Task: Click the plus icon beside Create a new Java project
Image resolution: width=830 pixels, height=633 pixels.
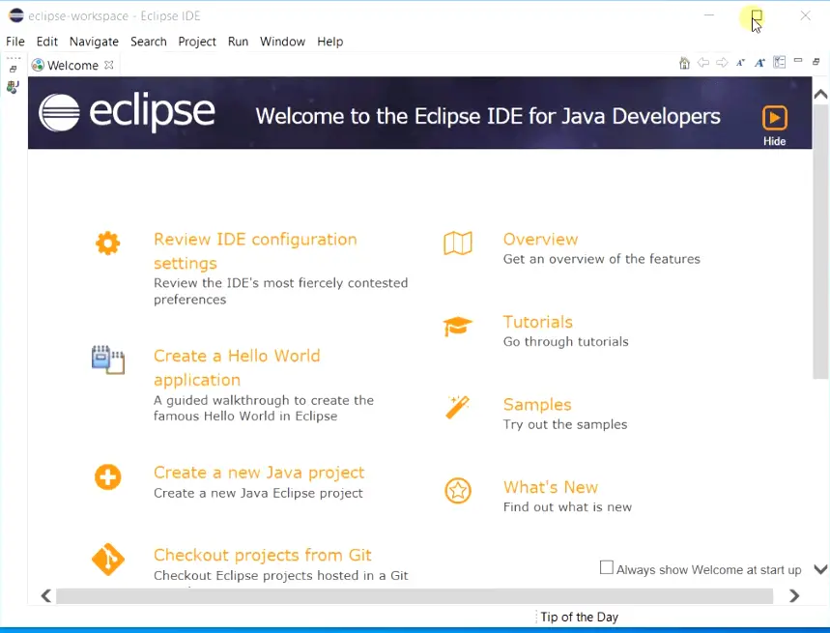Action: pos(108,476)
